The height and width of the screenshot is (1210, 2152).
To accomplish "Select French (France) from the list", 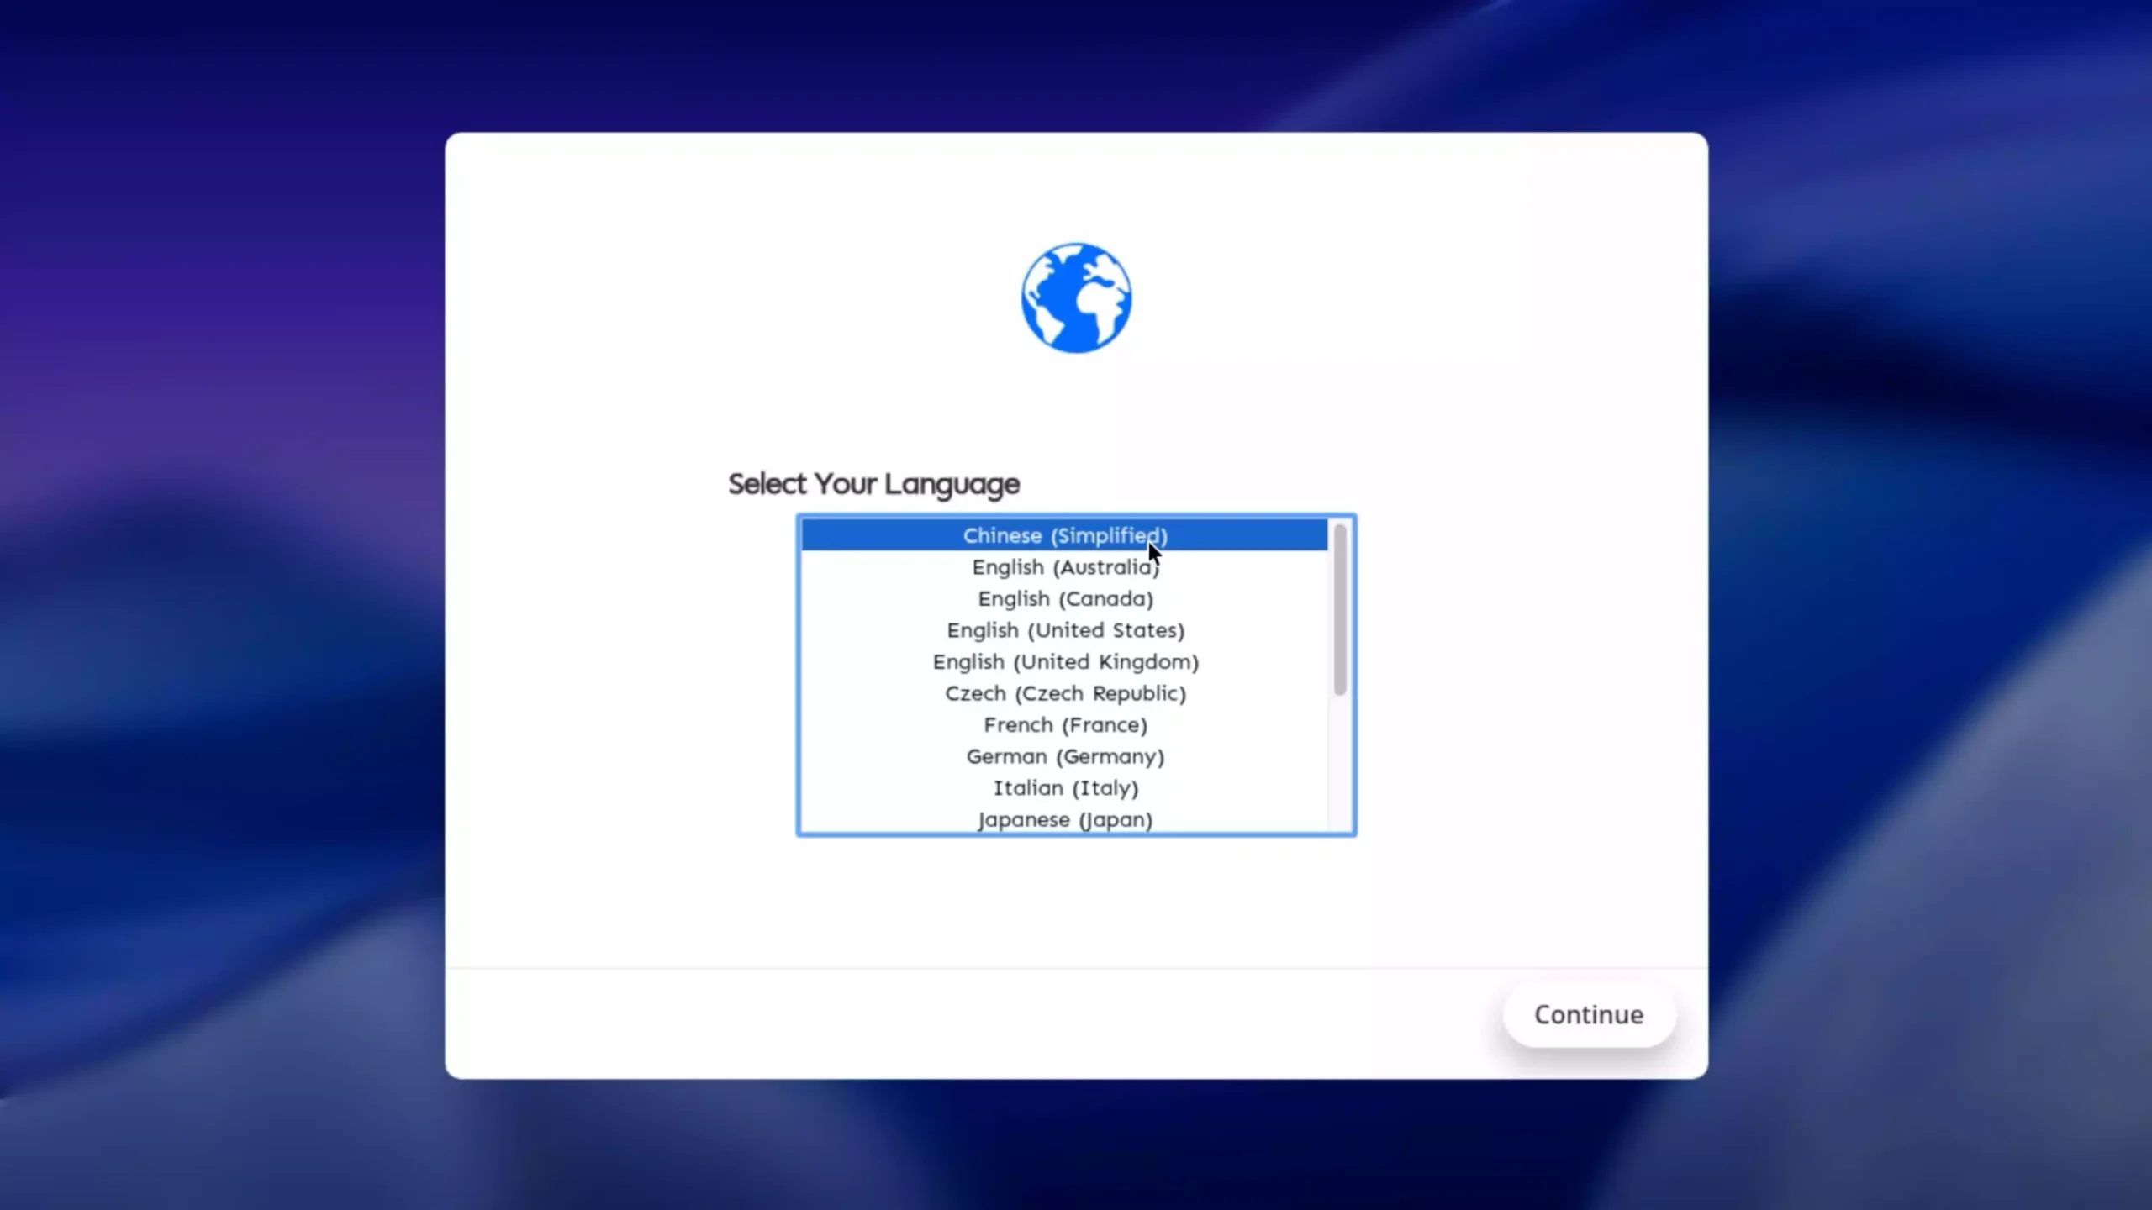I will coord(1064,724).
